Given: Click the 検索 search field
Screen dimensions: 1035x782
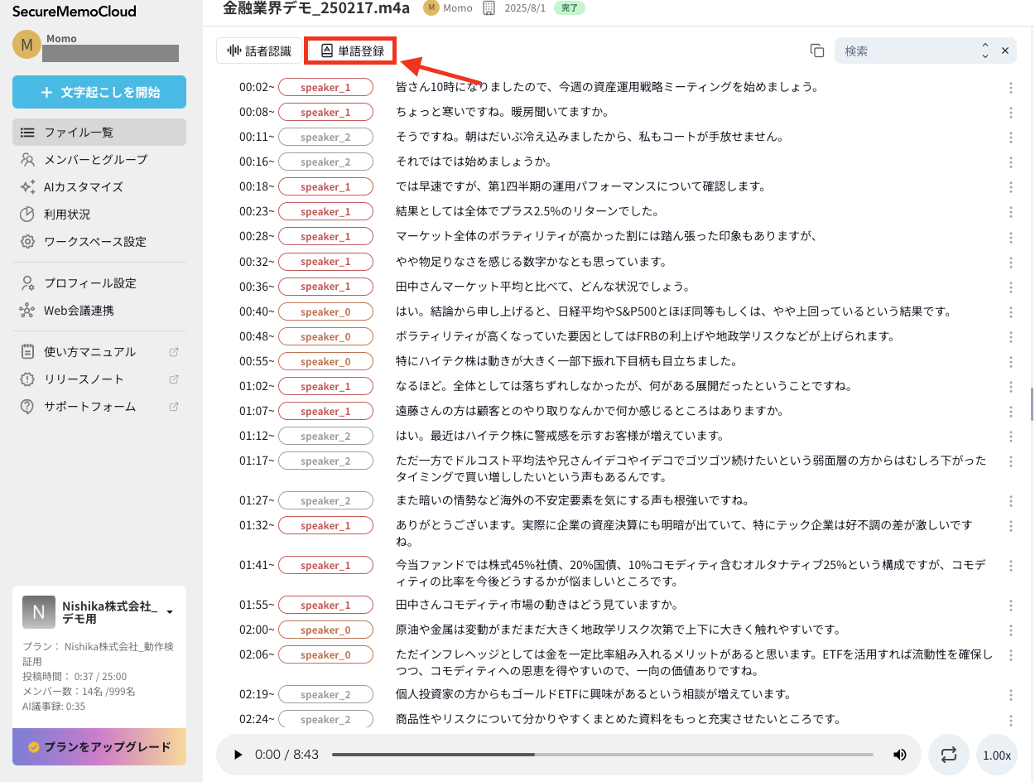Looking at the screenshot, I should (907, 51).
